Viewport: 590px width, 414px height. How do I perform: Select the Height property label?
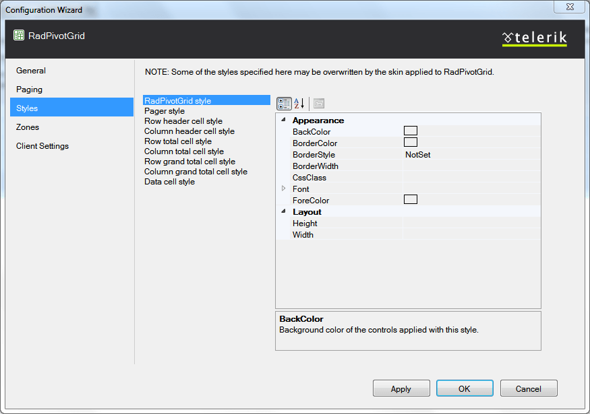click(305, 223)
